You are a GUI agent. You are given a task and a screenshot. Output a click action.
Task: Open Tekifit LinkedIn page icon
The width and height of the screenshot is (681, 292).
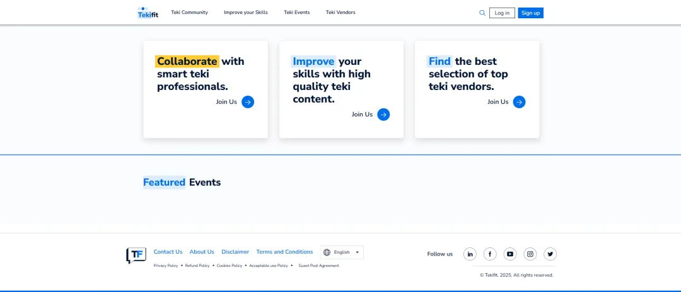pyautogui.click(x=470, y=254)
